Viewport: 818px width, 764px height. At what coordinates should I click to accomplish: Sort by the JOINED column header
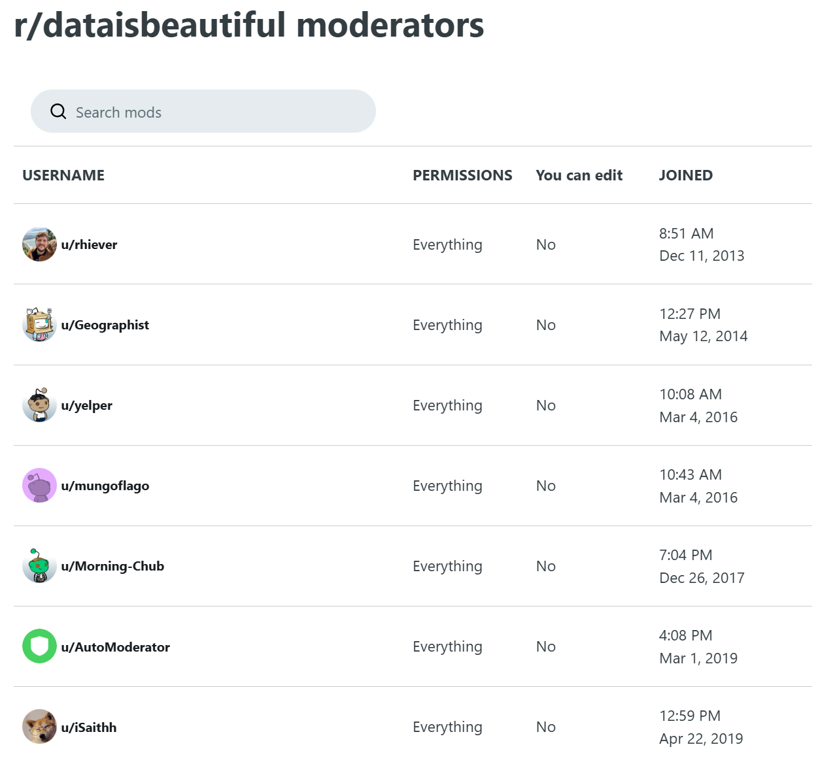(686, 174)
